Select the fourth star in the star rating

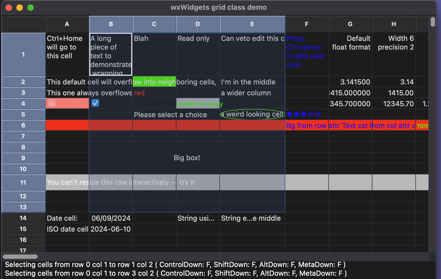[310, 114]
